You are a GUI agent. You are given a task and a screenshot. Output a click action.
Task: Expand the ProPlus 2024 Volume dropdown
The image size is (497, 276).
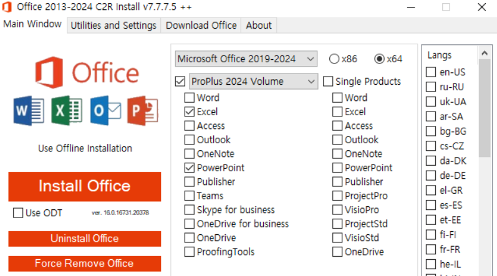(x=253, y=82)
